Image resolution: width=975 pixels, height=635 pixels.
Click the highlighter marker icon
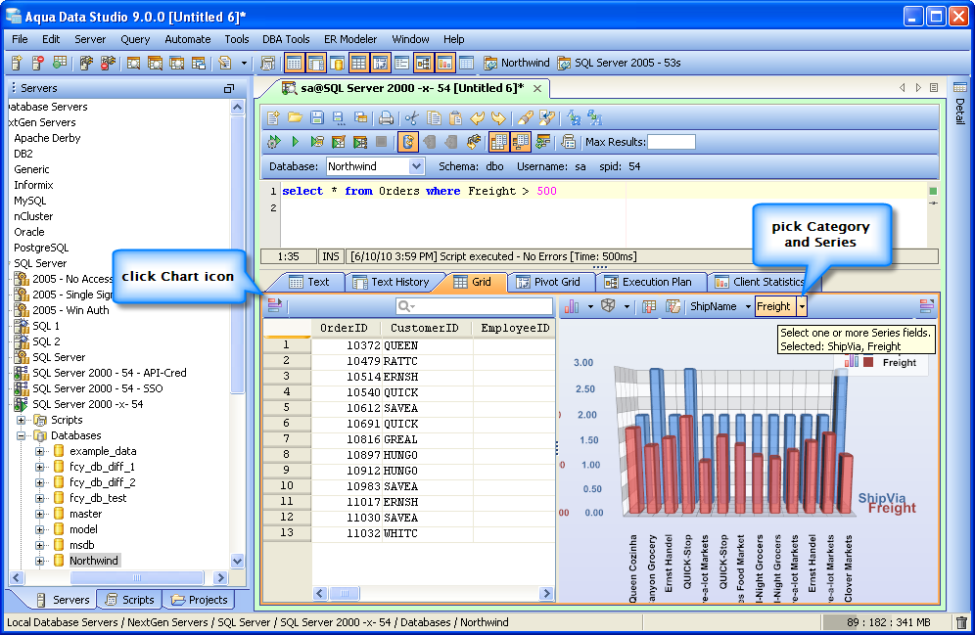point(526,117)
